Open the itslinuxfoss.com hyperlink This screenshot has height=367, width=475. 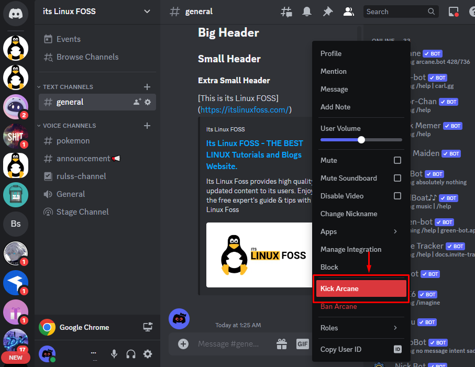[x=245, y=109]
